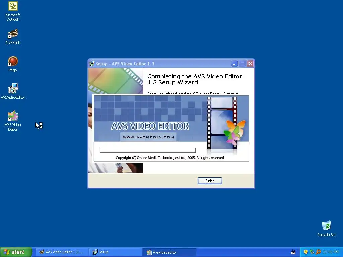Click the splash screen loading progress bar
The height and width of the screenshot is (257, 343).
(148, 150)
